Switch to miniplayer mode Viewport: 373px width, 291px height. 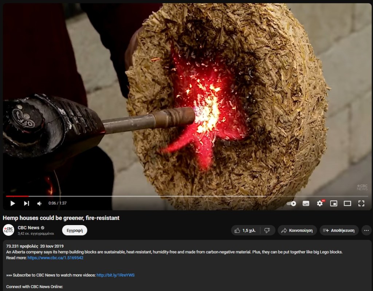pos(334,203)
